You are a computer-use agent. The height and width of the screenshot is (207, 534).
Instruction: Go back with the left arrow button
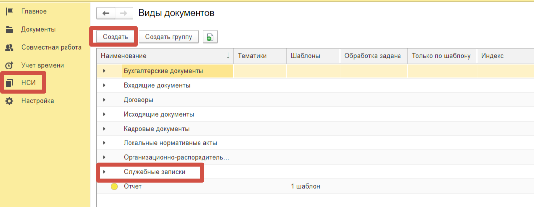[105, 13]
